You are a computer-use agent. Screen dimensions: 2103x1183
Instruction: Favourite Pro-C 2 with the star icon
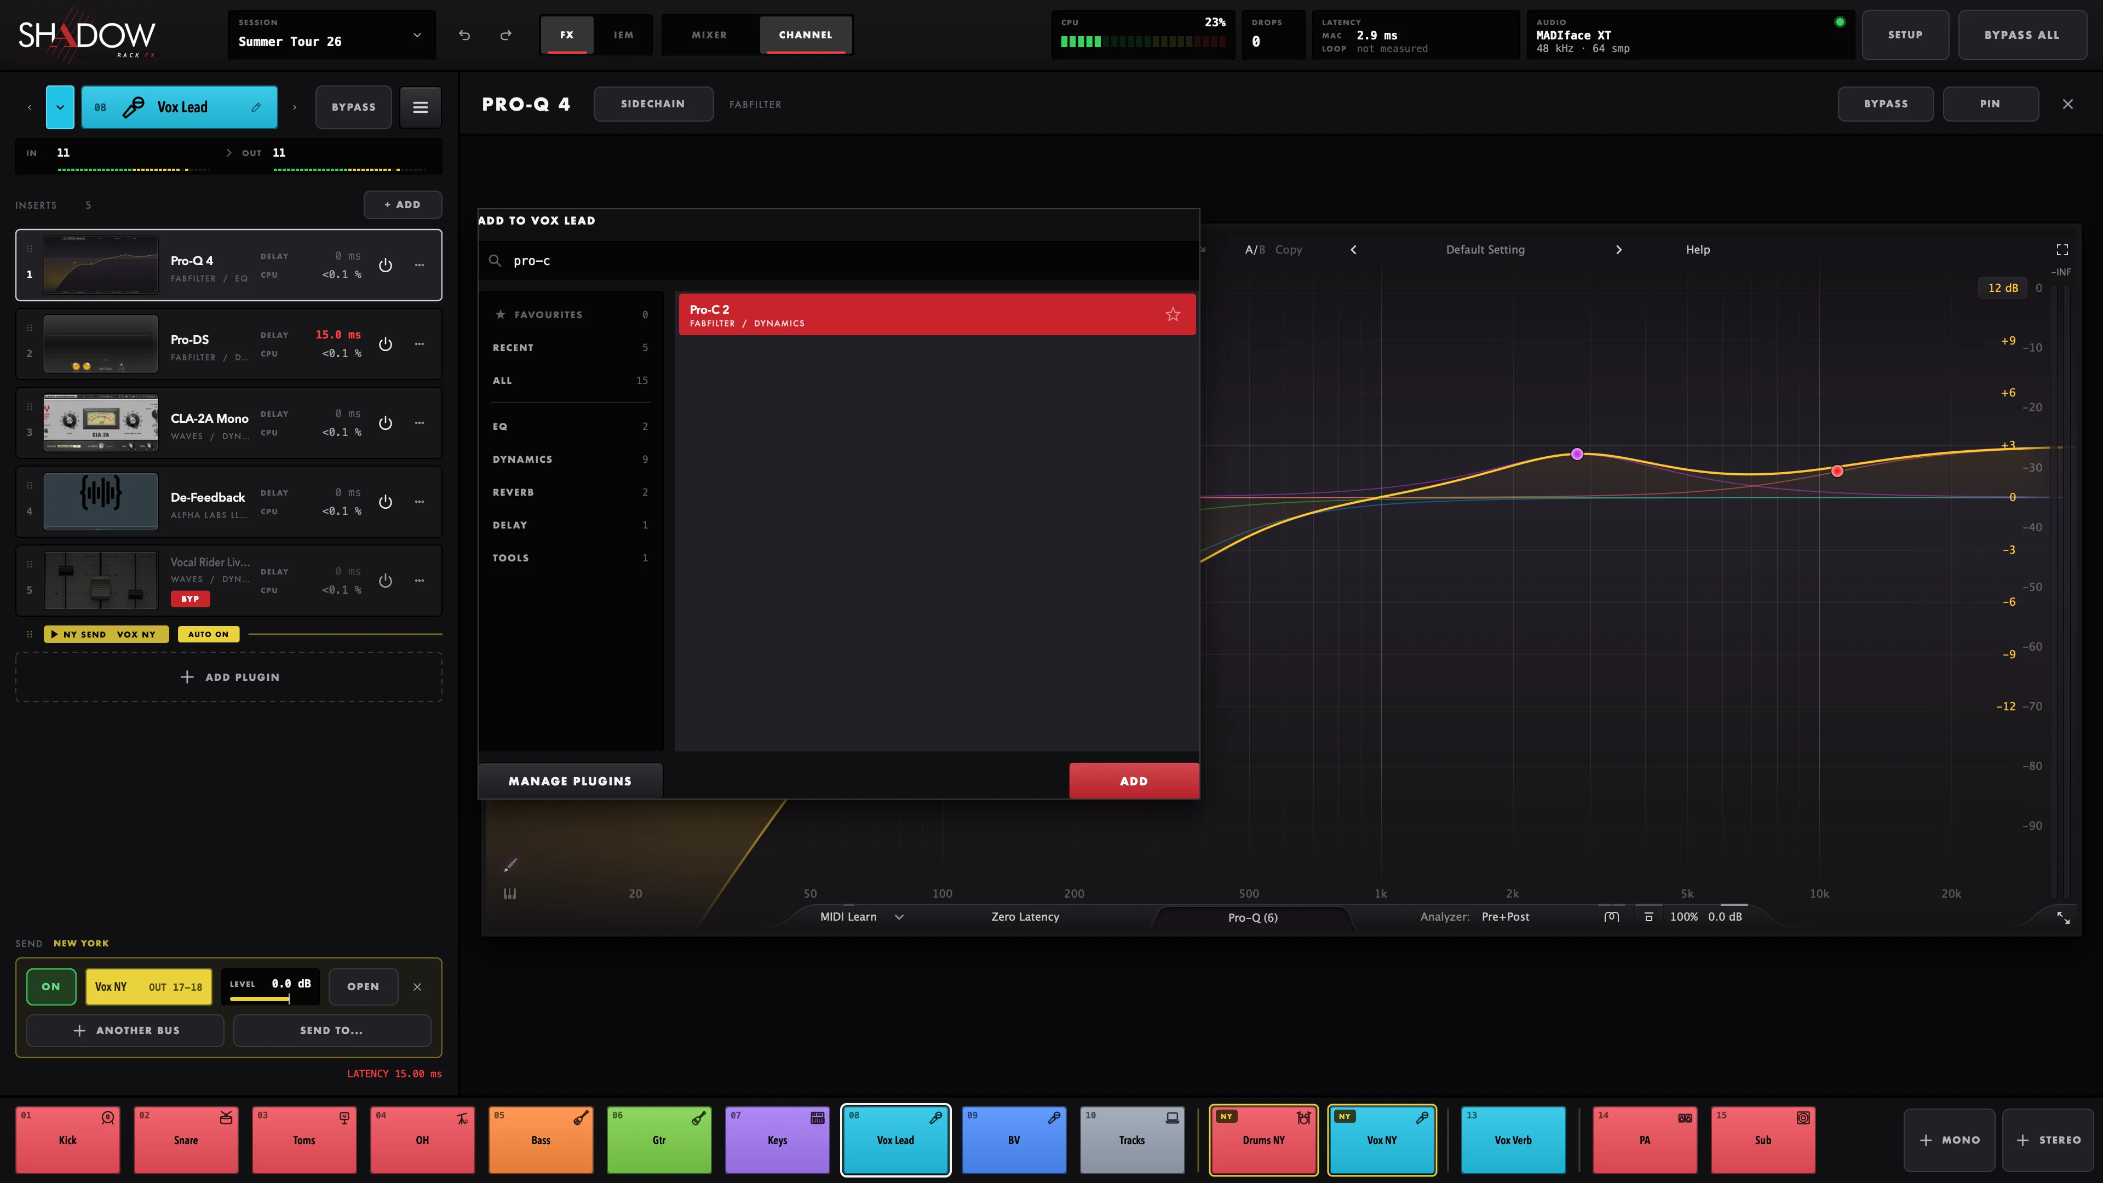coord(1173,314)
